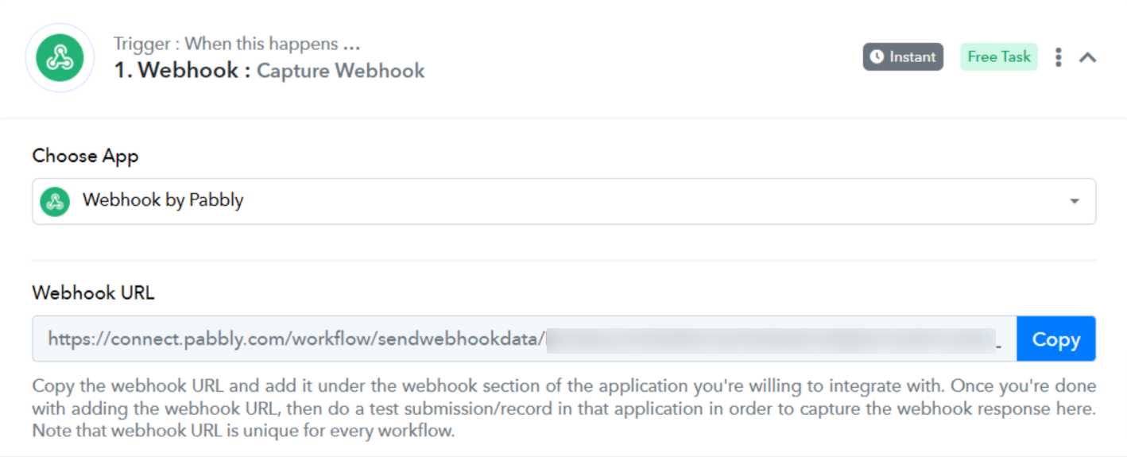Viewport: 1127px width, 457px height.
Task: Click the Choose App label
Action: click(85, 157)
